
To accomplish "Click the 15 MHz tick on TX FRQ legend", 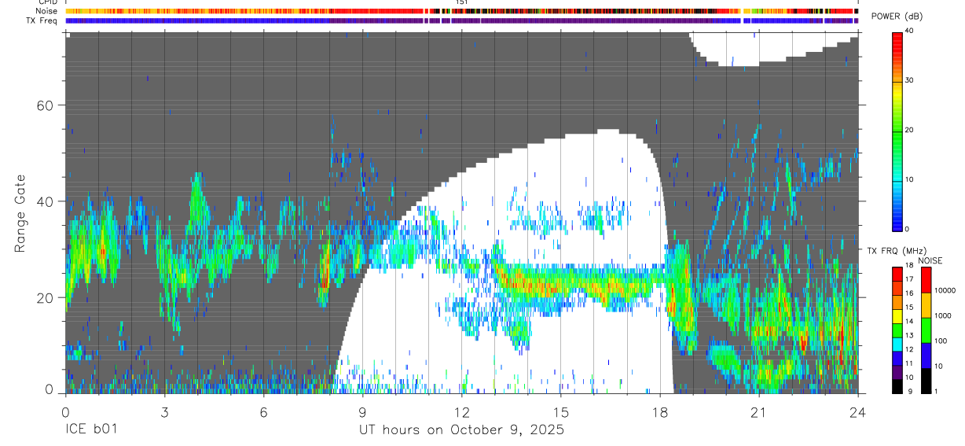I will tap(909, 308).
